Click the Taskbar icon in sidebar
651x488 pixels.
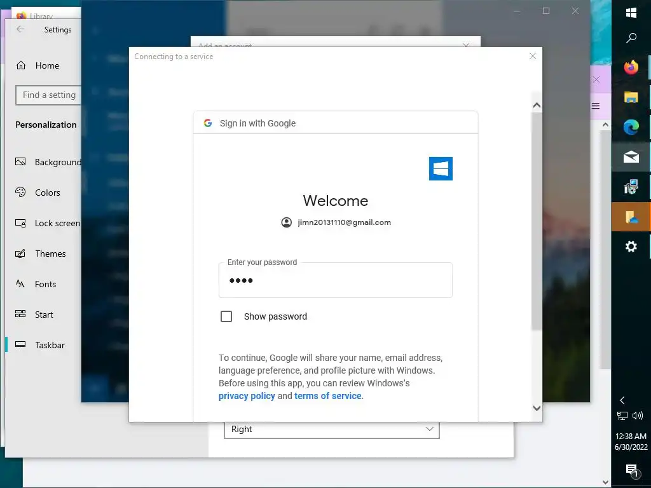point(20,344)
